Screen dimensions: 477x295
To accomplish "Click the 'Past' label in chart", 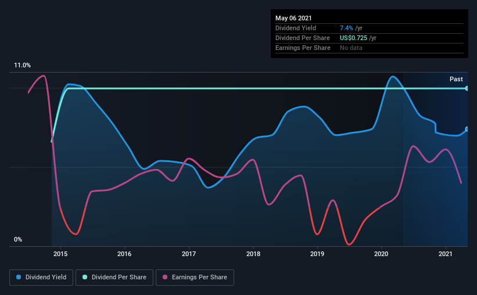I will pos(456,80).
